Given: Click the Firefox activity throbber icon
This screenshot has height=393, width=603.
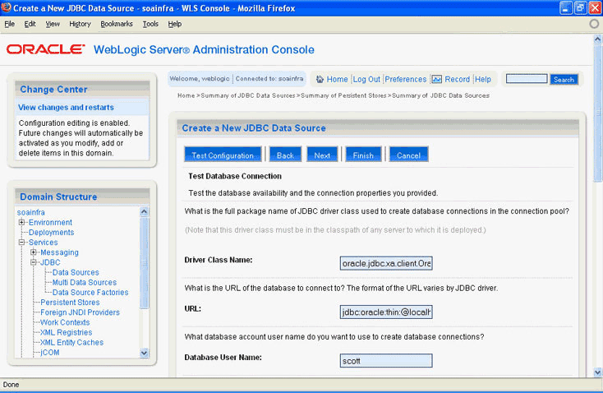Looking at the screenshot, I should tap(594, 24).
